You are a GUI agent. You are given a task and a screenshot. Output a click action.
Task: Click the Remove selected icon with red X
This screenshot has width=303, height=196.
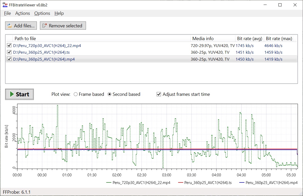pyautogui.click(x=45, y=26)
